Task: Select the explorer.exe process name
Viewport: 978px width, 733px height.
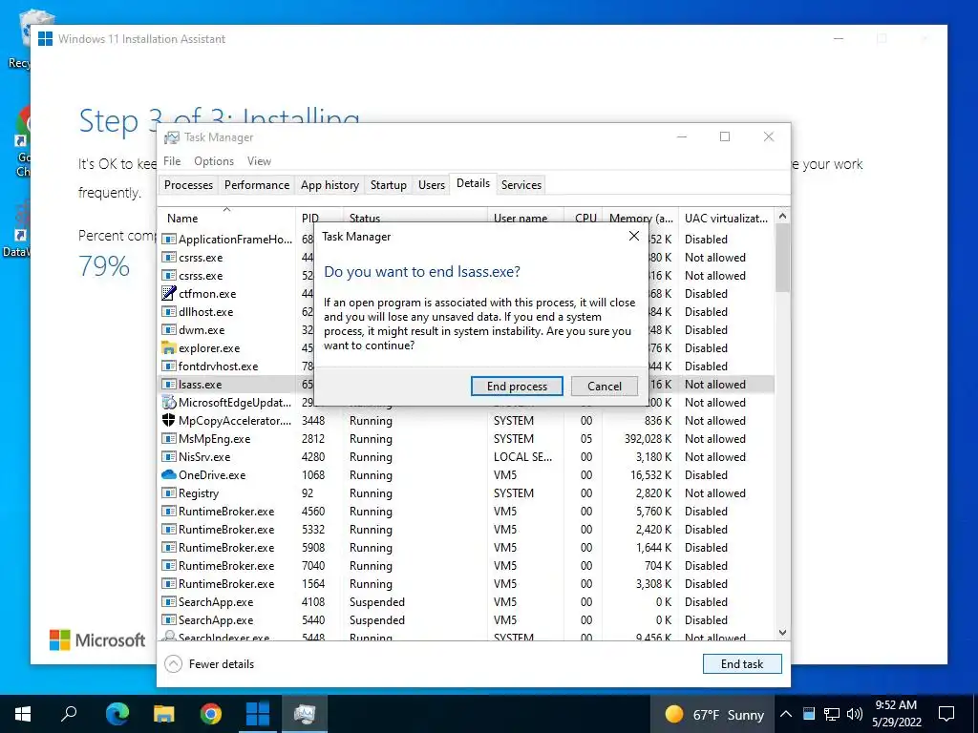Action: point(209,348)
